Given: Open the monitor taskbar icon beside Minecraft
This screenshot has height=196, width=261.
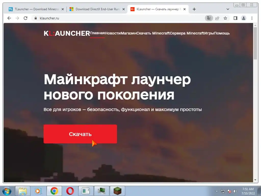Looking at the screenshot, I should pyautogui.click(x=101, y=191).
